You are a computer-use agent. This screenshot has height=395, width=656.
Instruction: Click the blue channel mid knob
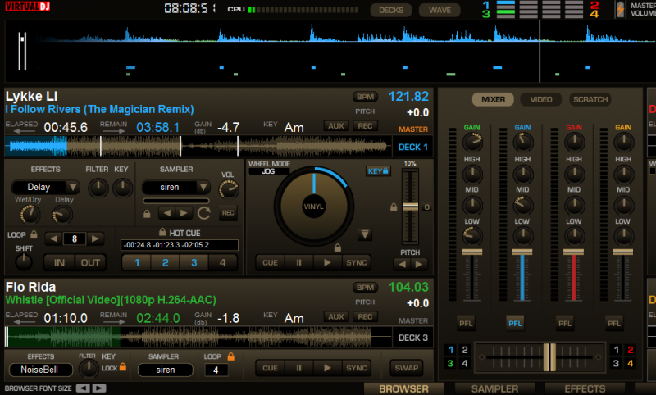coord(523,205)
